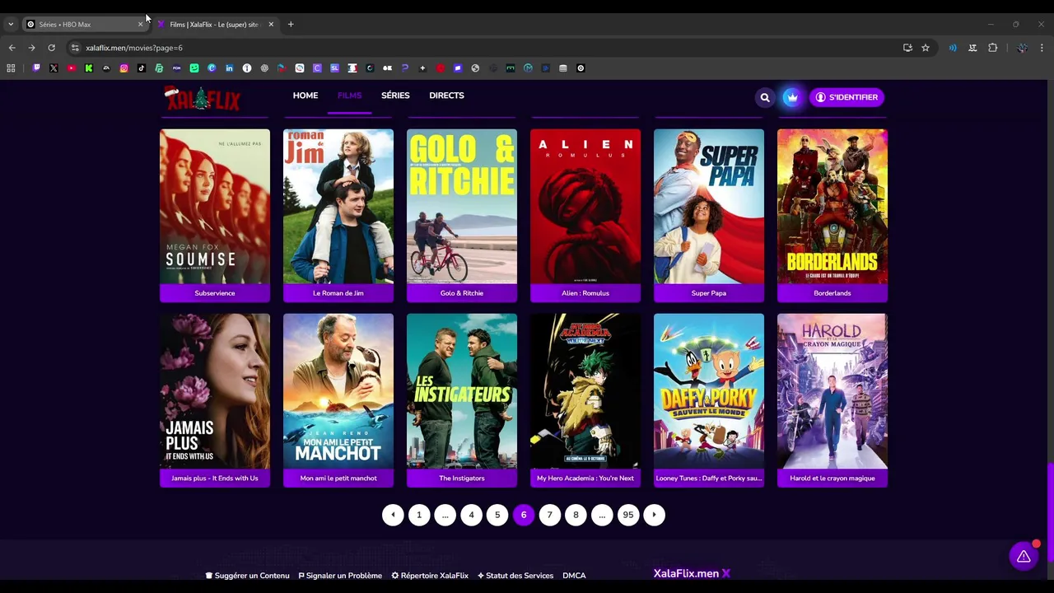Click the Twitch bookmark icon
1054x593 pixels.
(x=36, y=68)
